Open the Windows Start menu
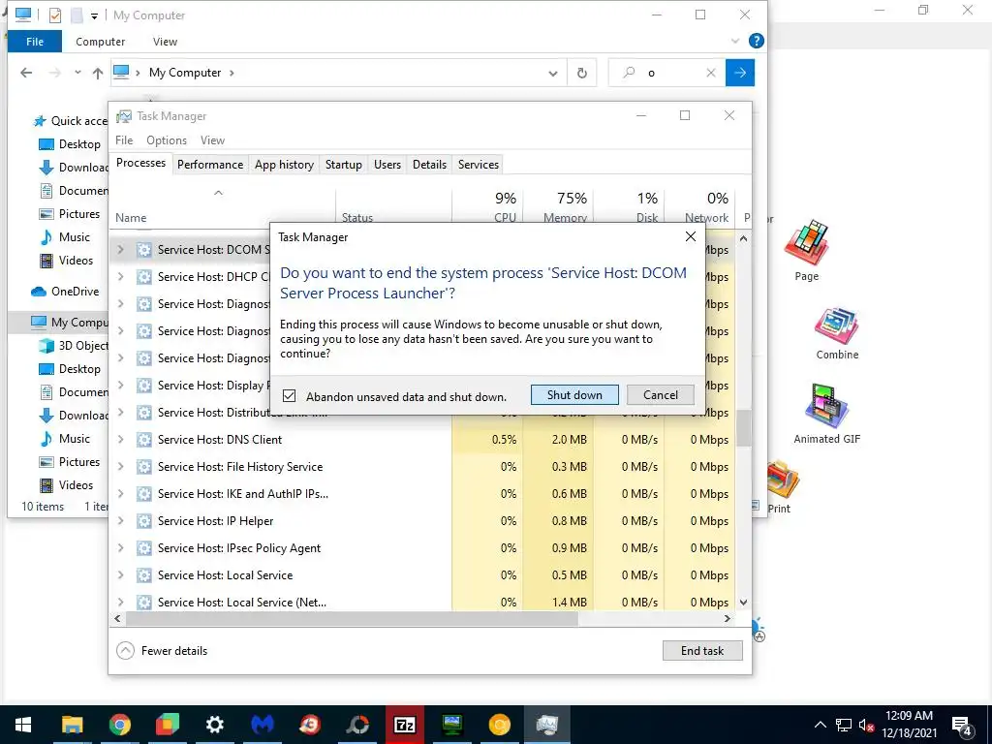The height and width of the screenshot is (744, 992). (x=23, y=725)
